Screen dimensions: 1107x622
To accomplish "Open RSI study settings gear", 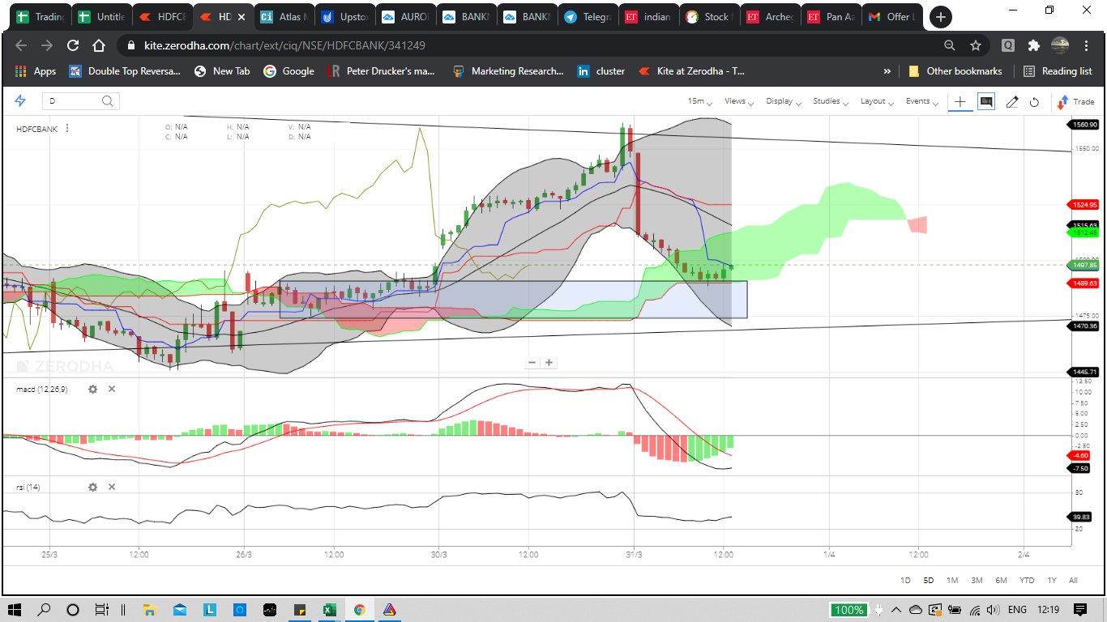I will coord(92,487).
